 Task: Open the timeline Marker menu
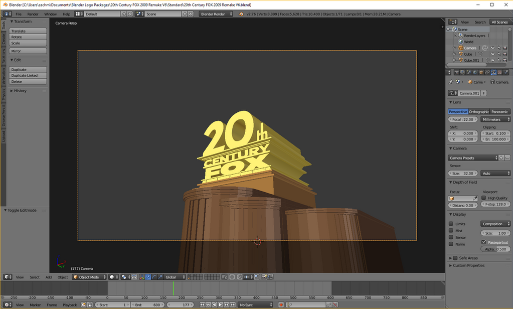click(35, 305)
